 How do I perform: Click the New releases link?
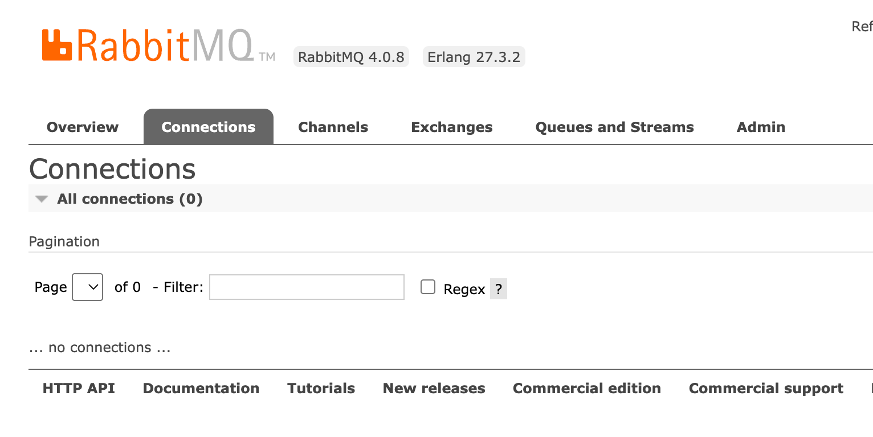point(434,387)
